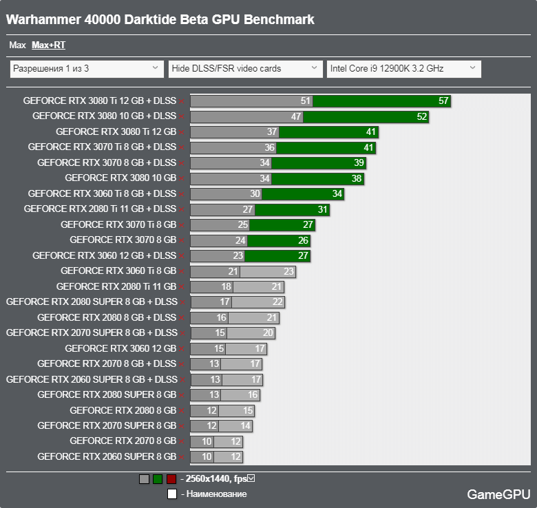Click the GEFORCE RTX 2070 8 GB label (no DLSS)
The width and height of the screenshot is (537, 508).
point(123,441)
